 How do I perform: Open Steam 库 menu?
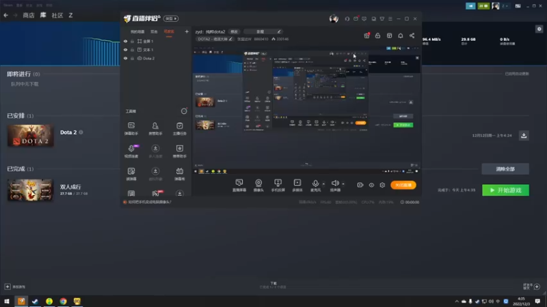[43, 15]
